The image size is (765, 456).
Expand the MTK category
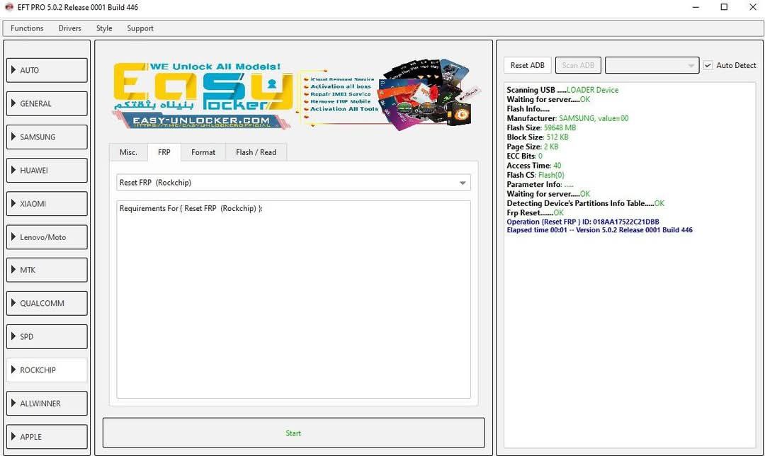click(47, 270)
